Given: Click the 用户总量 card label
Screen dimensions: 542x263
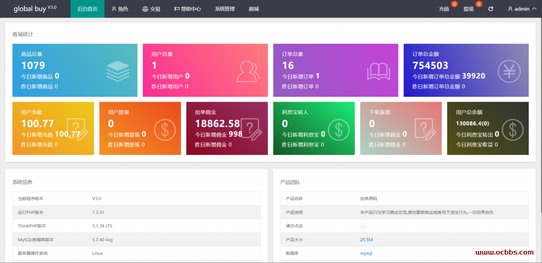Looking at the screenshot, I should tap(162, 54).
